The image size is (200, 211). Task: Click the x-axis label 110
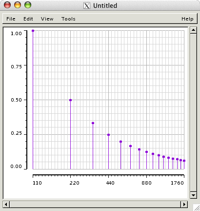(37, 183)
